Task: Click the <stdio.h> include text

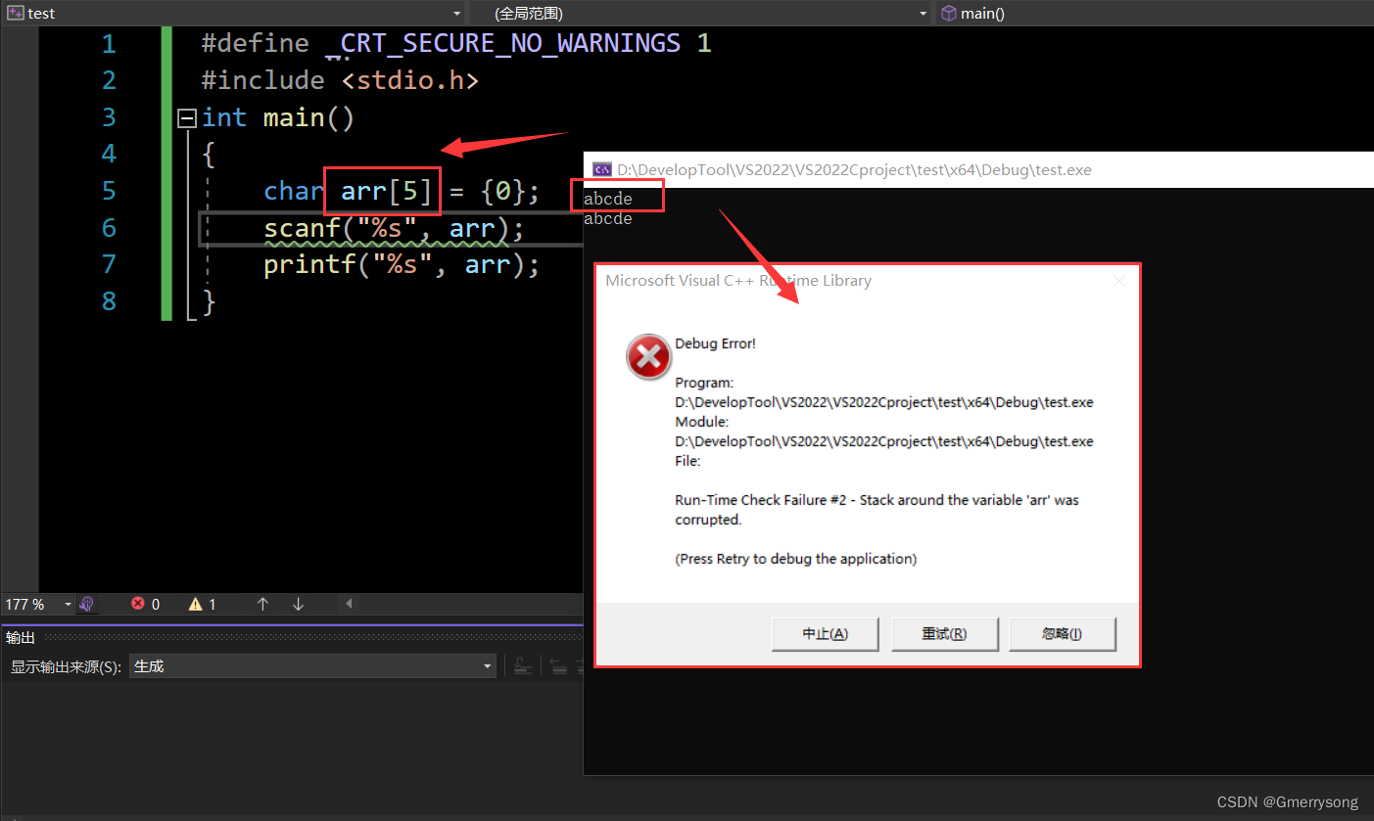Action: click(411, 80)
